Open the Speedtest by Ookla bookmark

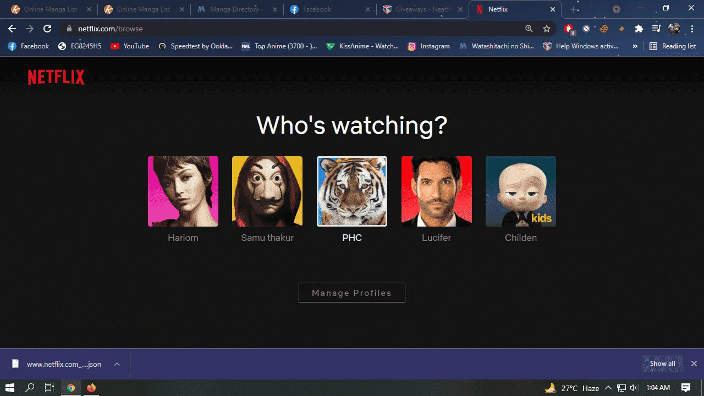point(195,46)
